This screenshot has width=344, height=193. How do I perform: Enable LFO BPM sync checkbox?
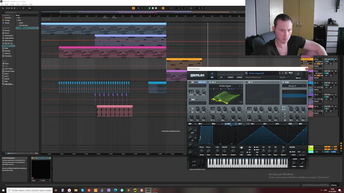[x=255, y=147]
